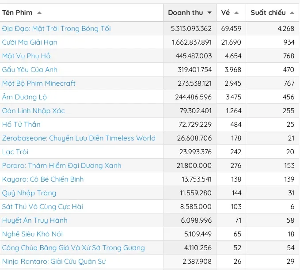This screenshot has width=300, height=270.
Task: Open Kayara: Cô Bé Chiến Binh link
Action: pyautogui.click(x=43, y=179)
